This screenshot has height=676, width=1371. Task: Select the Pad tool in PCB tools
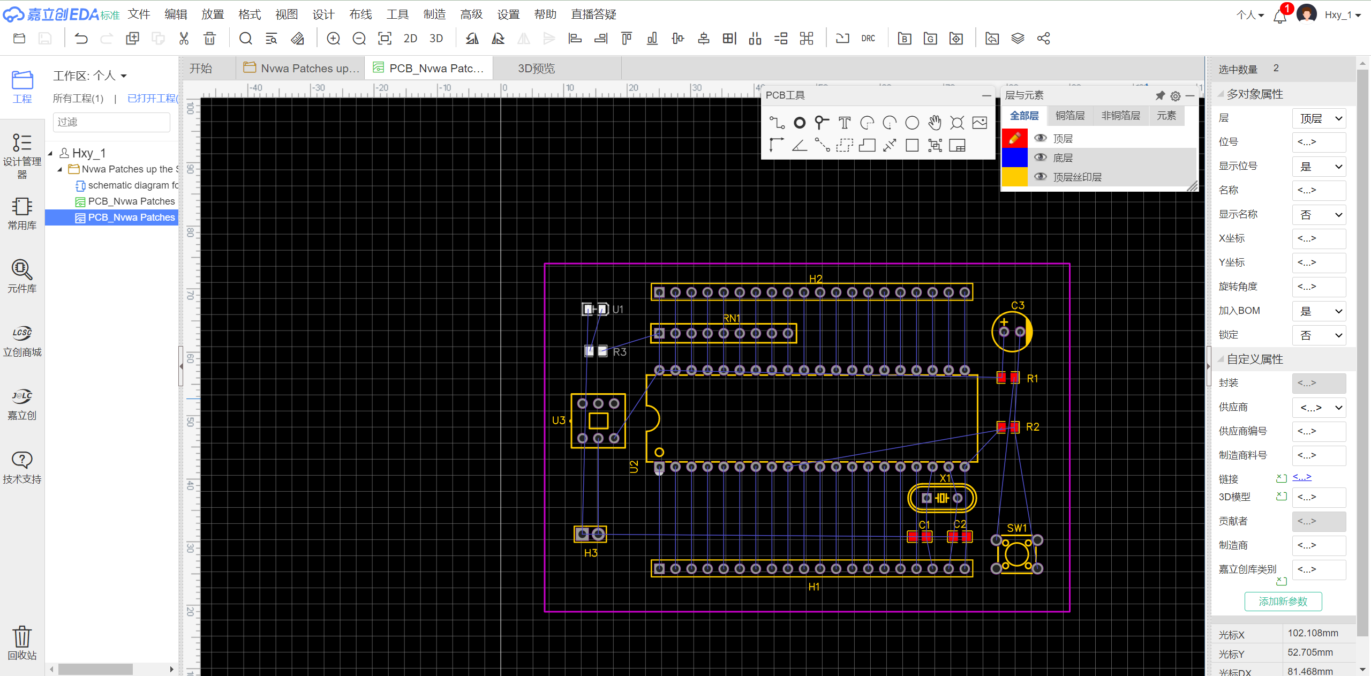(799, 123)
